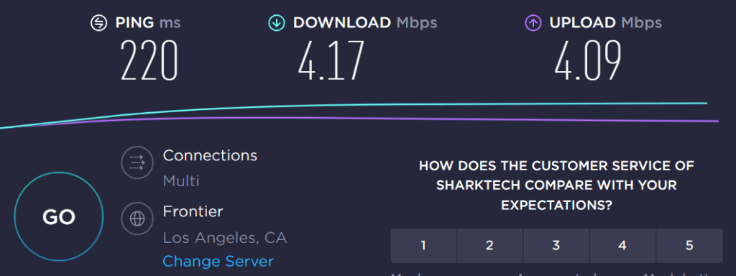Click the globe icon beside Frontier
Viewport: 736px width, 276px height.
[137, 218]
